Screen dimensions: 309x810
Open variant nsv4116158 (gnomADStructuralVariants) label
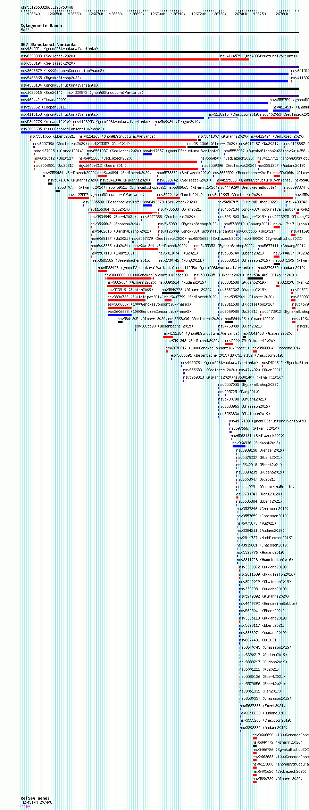point(59,115)
